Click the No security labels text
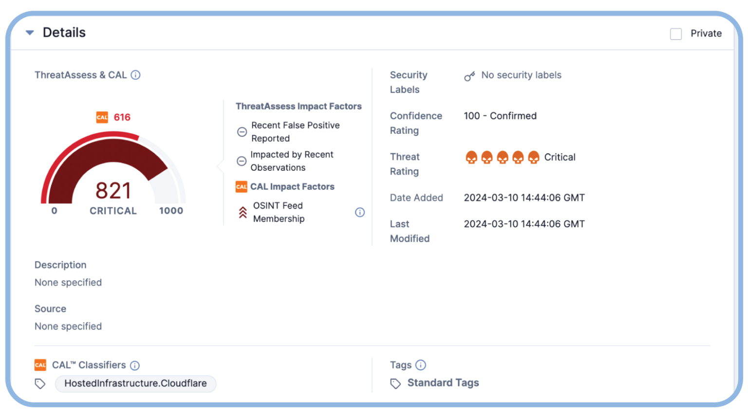The image size is (748, 412). (x=521, y=75)
